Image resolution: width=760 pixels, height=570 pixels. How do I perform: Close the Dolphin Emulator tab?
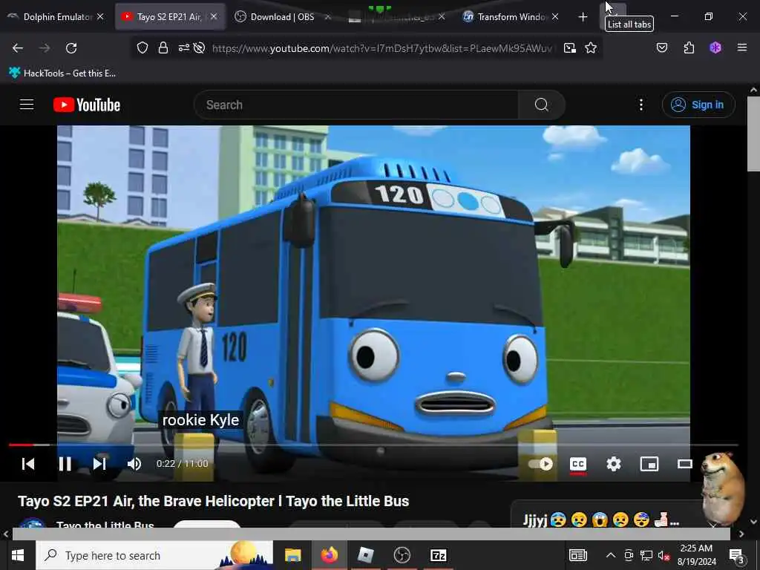tap(100, 16)
